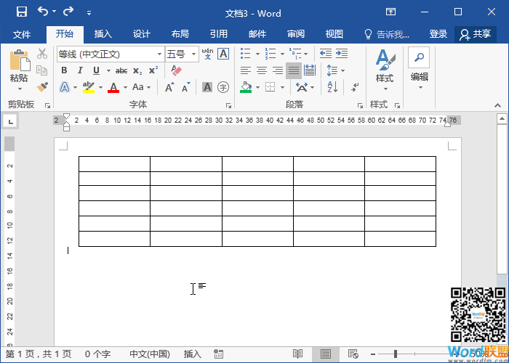Click the Sort A-Z icon
Image resolution: width=509 pixels, height=363 pixels.
[332, 87]
